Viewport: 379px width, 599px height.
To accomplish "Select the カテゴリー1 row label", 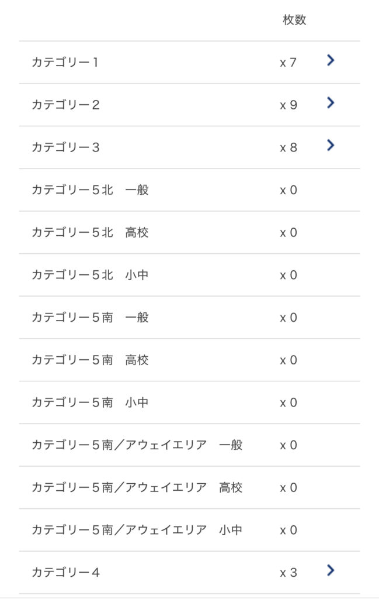I will click(65, 62).
